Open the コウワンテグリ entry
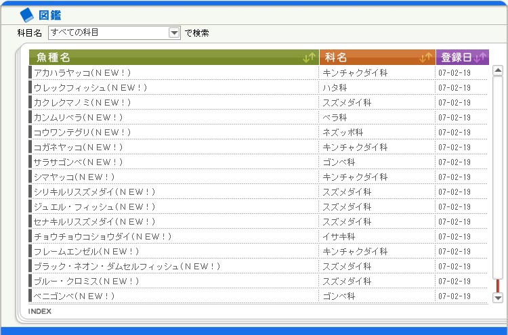Viewport: 508px width, 335px height. [83, 132]
